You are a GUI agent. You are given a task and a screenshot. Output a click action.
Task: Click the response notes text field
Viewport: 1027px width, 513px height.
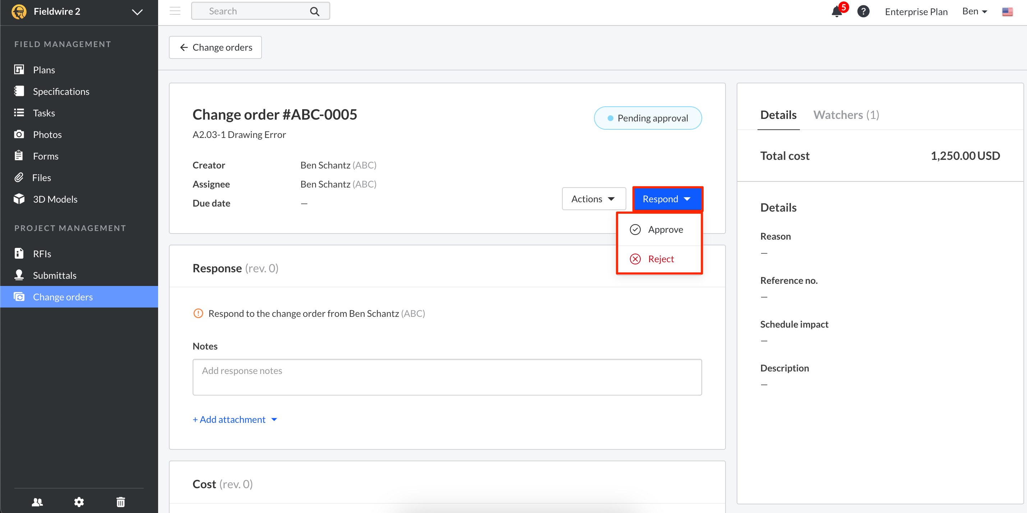tap(447, 377)
